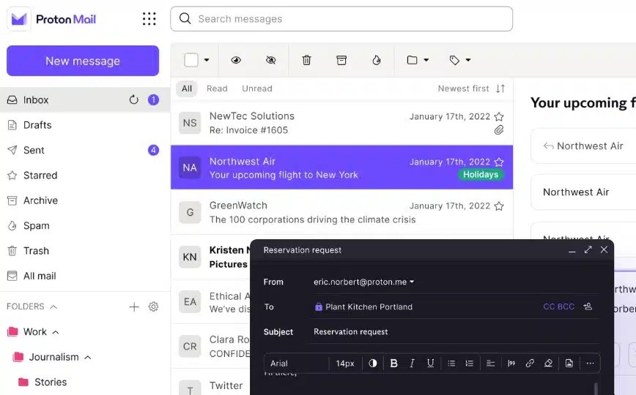Open Trash in sidebar
This screenshot has height=395, width=636.
click(36, 250)
